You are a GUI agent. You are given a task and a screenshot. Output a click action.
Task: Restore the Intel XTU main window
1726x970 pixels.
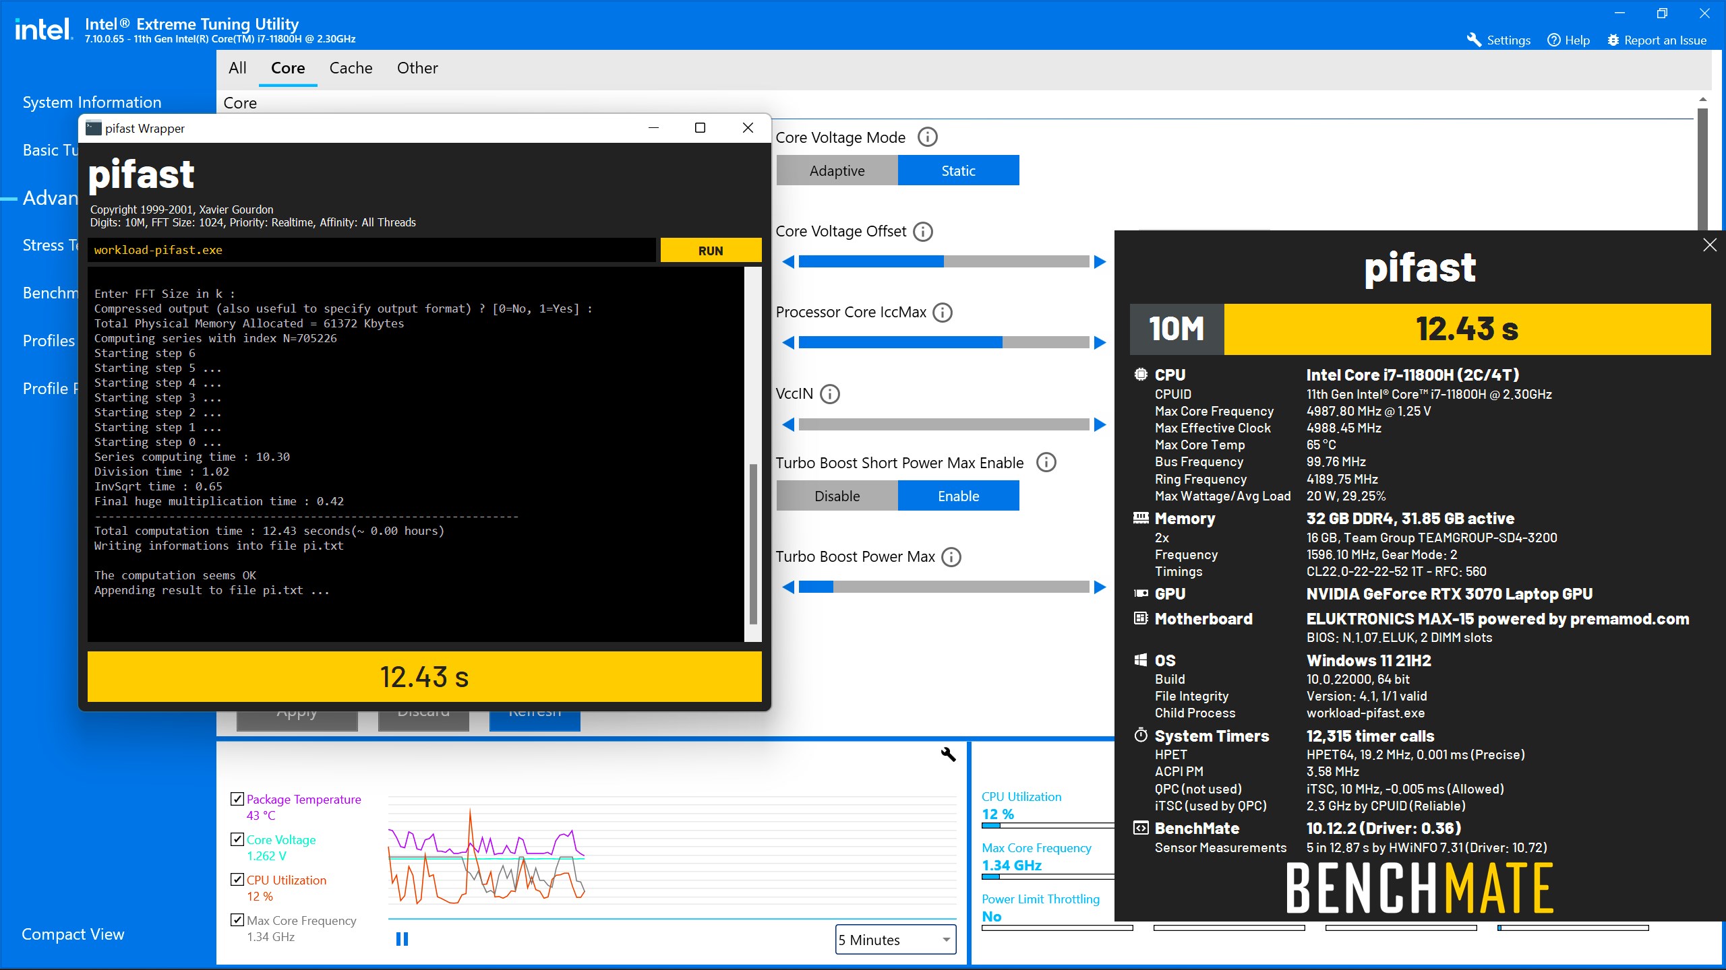pos(1662,13)
